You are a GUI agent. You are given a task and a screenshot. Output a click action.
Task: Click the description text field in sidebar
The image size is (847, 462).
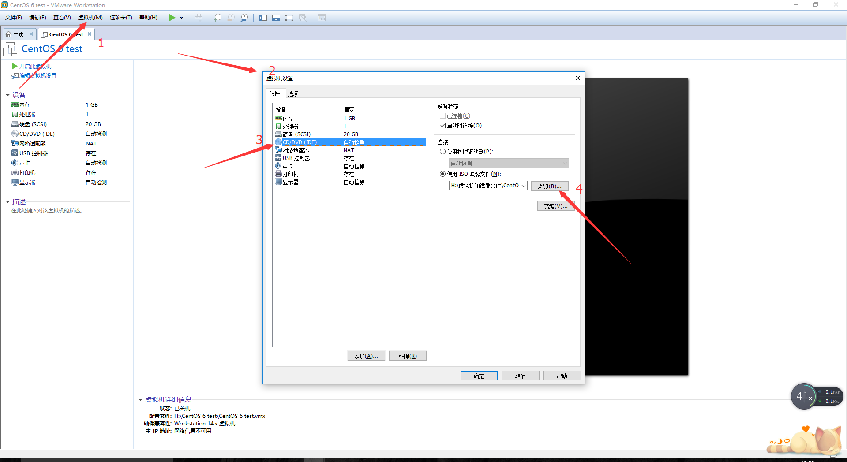(47, 211)
